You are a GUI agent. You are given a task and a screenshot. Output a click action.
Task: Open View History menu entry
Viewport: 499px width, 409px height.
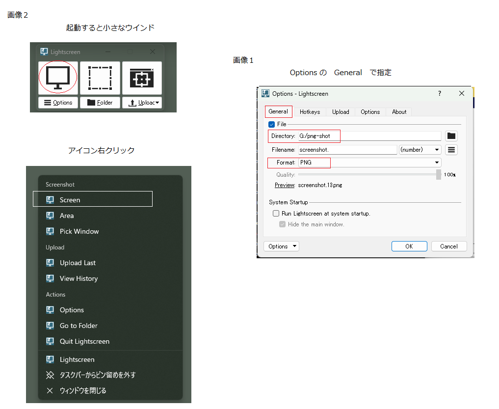(x=110, y=278)
